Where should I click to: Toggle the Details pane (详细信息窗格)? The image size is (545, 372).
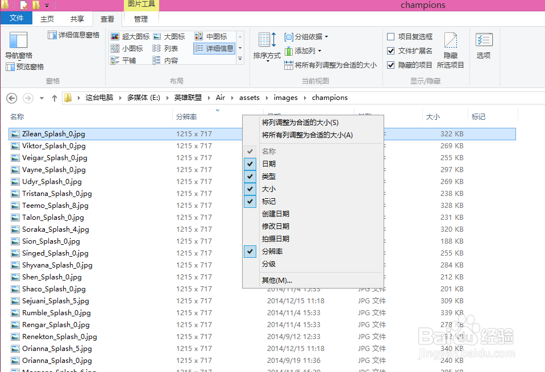click(74, 35)
